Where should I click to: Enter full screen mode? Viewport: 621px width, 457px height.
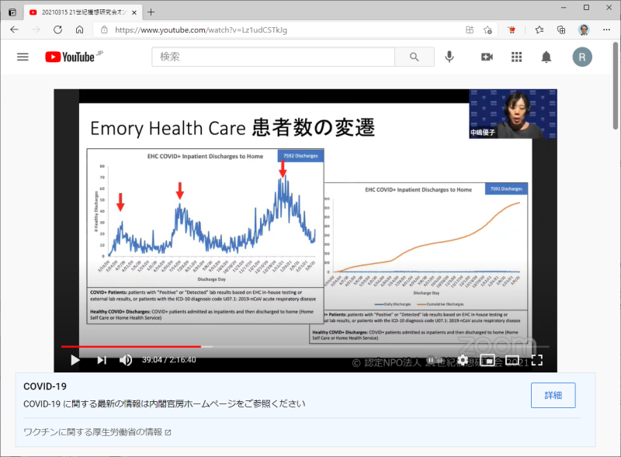click(537, 360)
